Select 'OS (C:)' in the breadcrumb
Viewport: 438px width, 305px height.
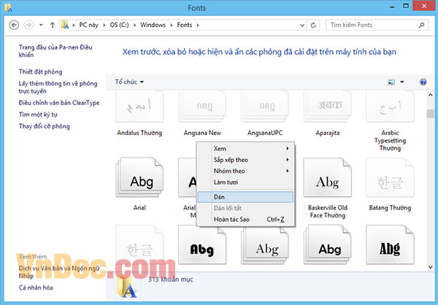(x=119, y=25)
